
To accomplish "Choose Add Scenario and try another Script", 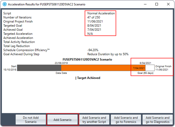I will [94, 120].
